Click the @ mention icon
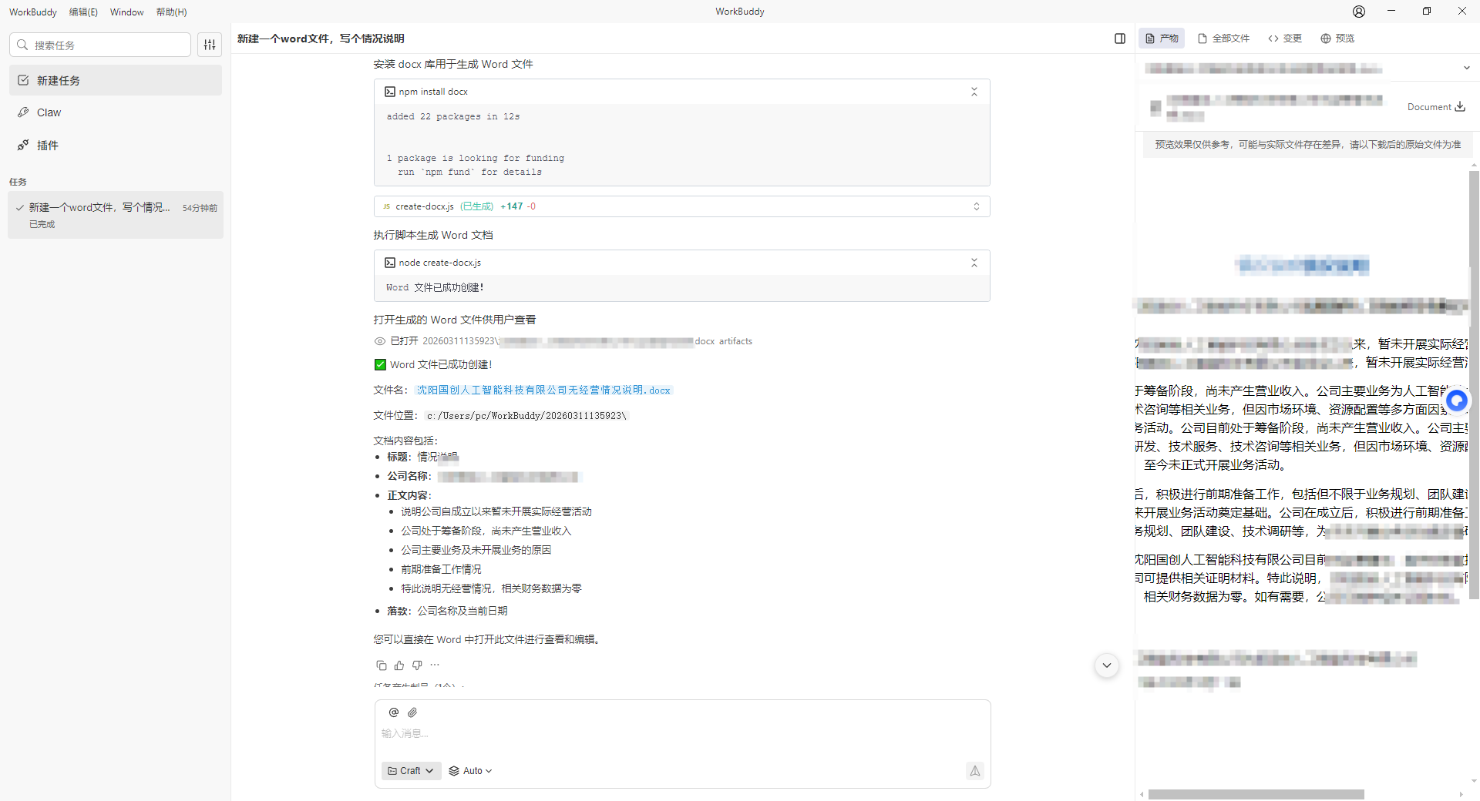The width and height of the screenshot is (1480, 801). [394, 712]
